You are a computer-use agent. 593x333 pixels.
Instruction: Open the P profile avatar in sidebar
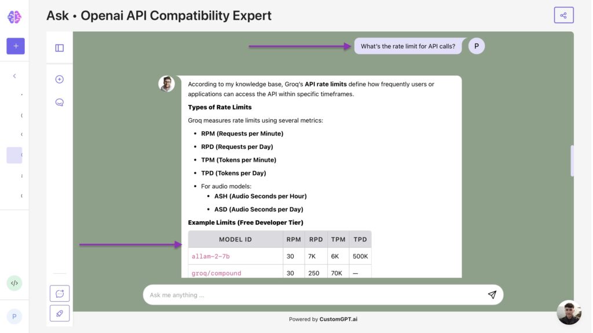pos(14,316)
